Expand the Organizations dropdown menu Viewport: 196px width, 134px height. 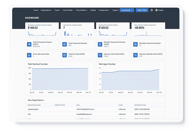[46, 10]
